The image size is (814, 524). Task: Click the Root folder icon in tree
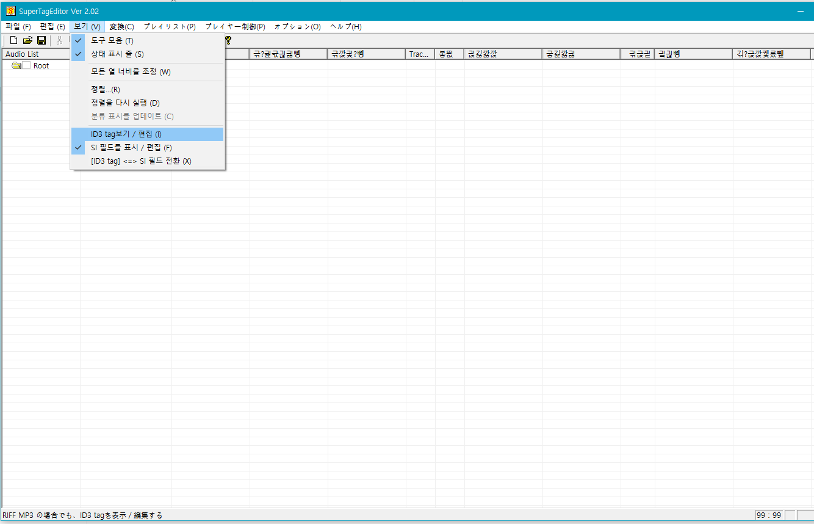tap(16, 66)
